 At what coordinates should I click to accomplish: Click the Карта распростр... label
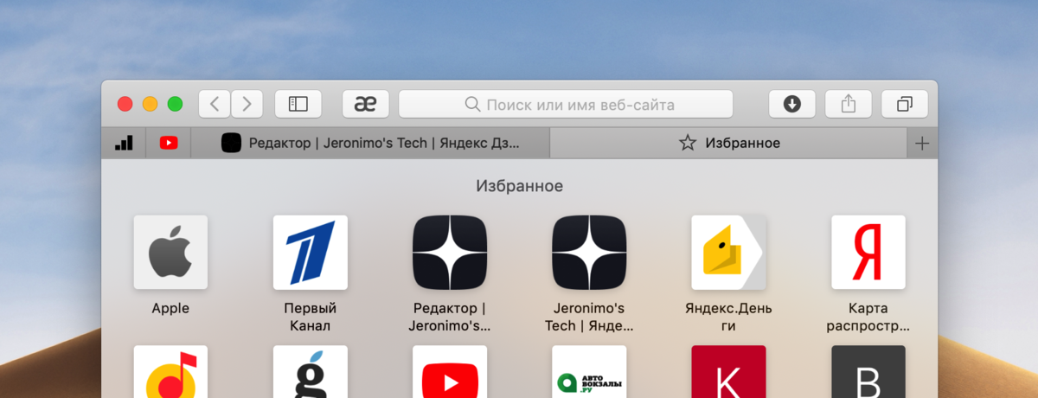click(x=868, y=317)
